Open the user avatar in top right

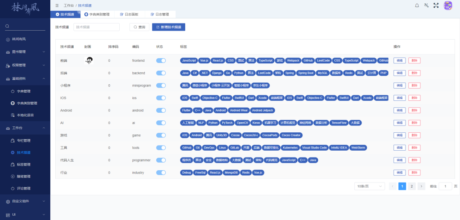pyautogui.click(x=448, y=5)
